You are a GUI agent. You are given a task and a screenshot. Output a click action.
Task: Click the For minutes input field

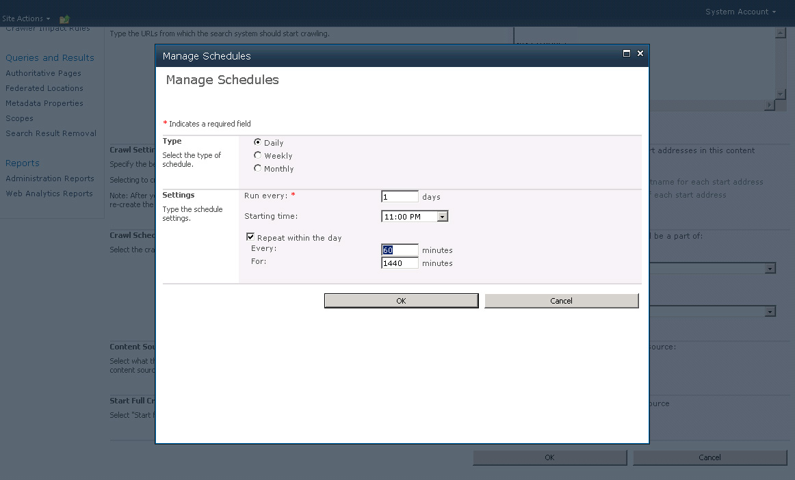[400, 263]
